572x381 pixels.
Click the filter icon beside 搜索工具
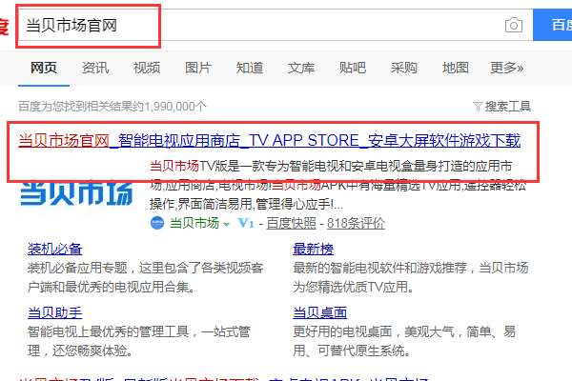pyautogui.click(x=478, y=106)
